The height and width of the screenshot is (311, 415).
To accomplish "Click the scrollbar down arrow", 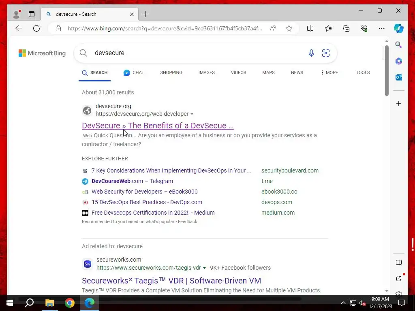I will tap(387, 291).
